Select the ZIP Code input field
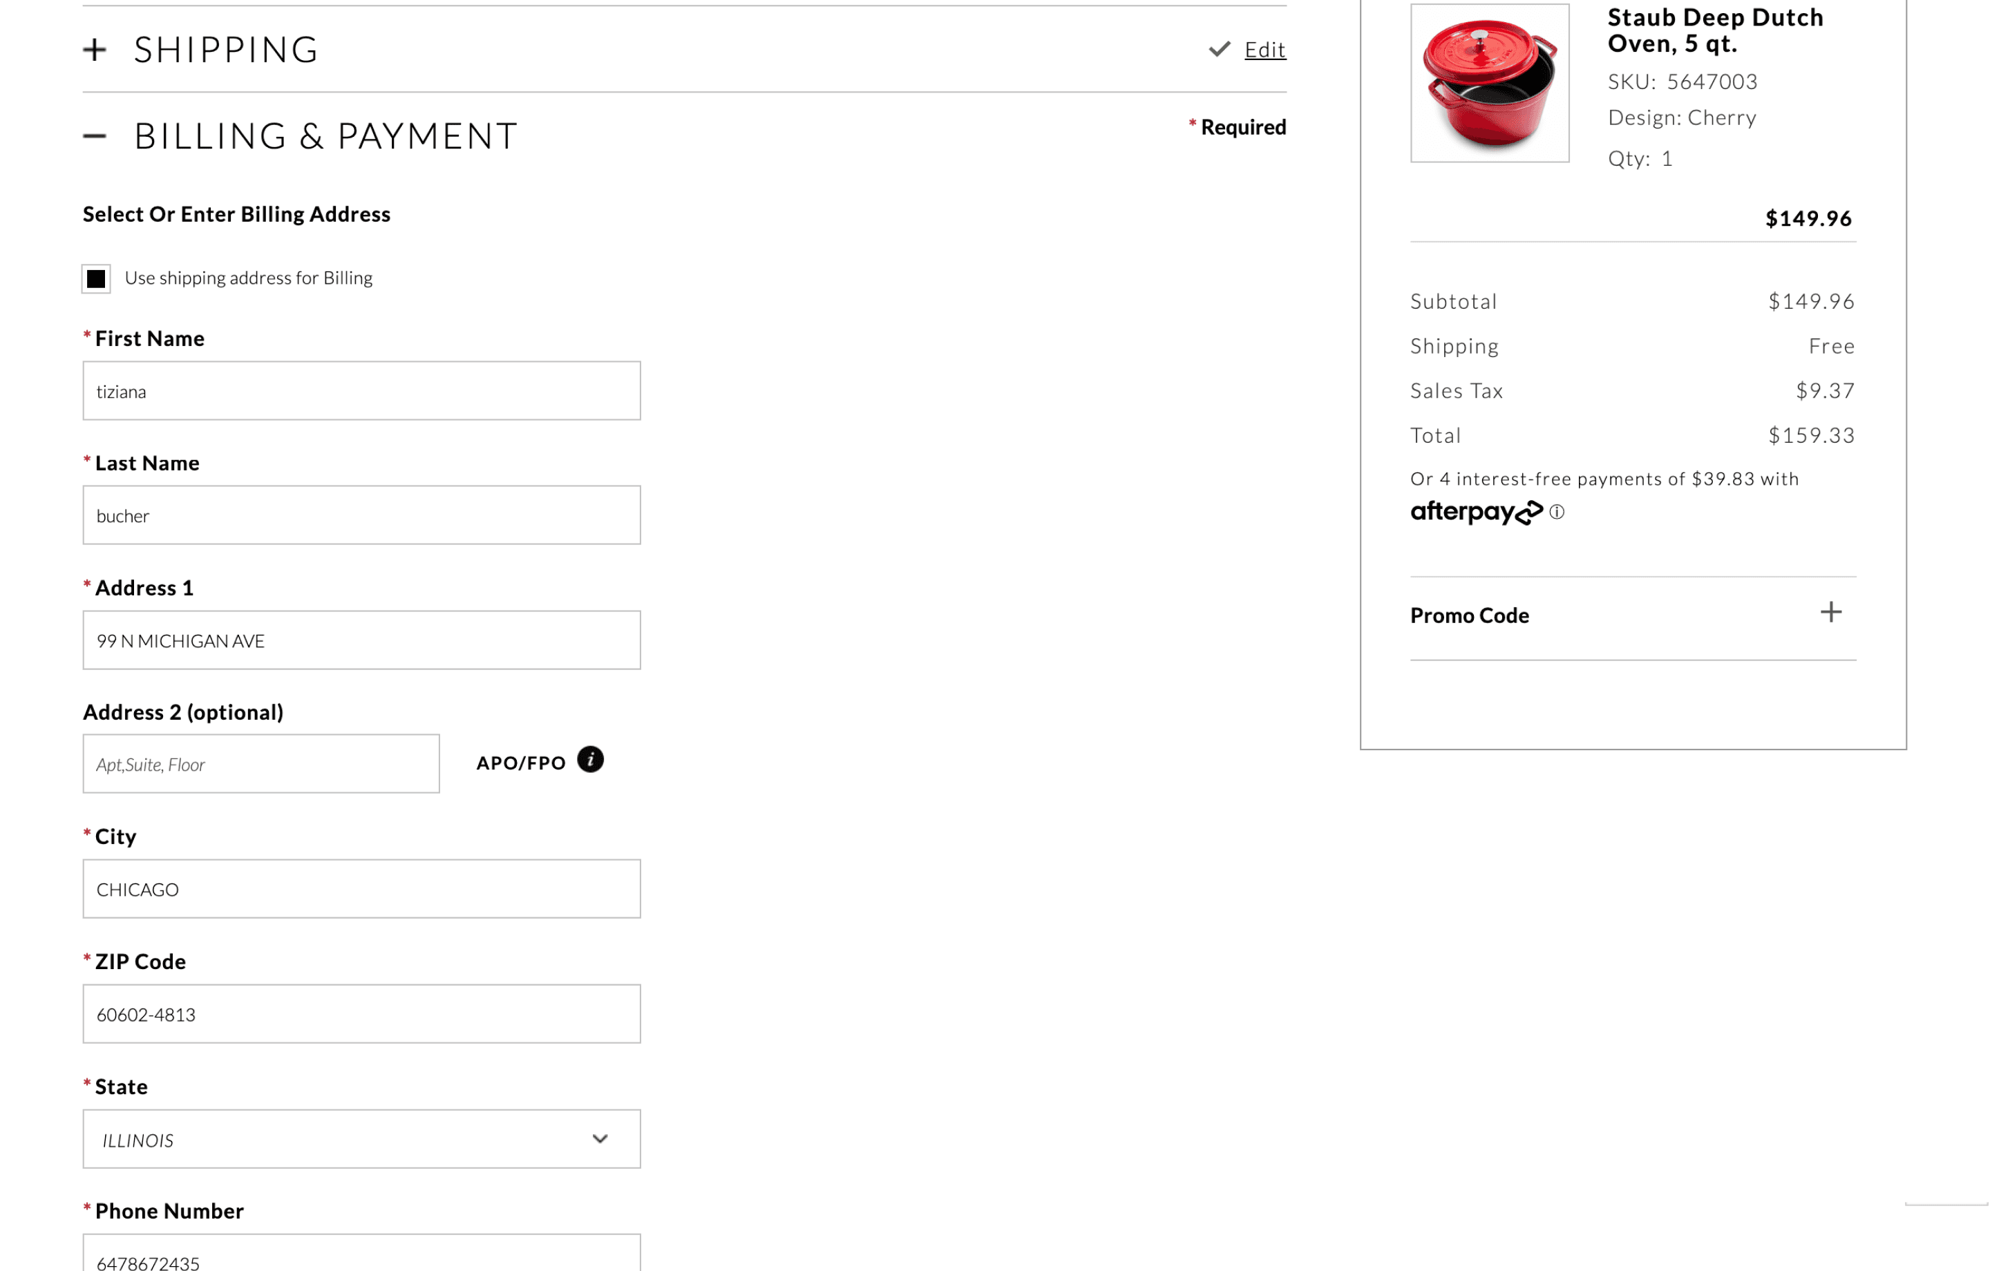Viewport: 1990px width, 1271px height. pos(361,1014)
